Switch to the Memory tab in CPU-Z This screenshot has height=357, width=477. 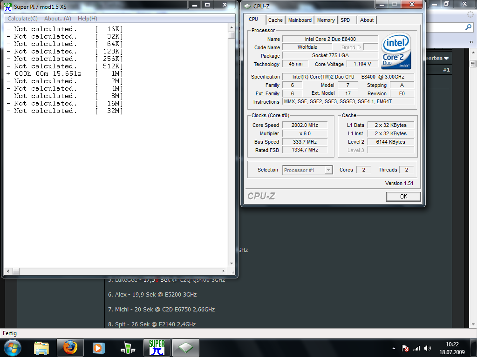[x=326, y=20]
